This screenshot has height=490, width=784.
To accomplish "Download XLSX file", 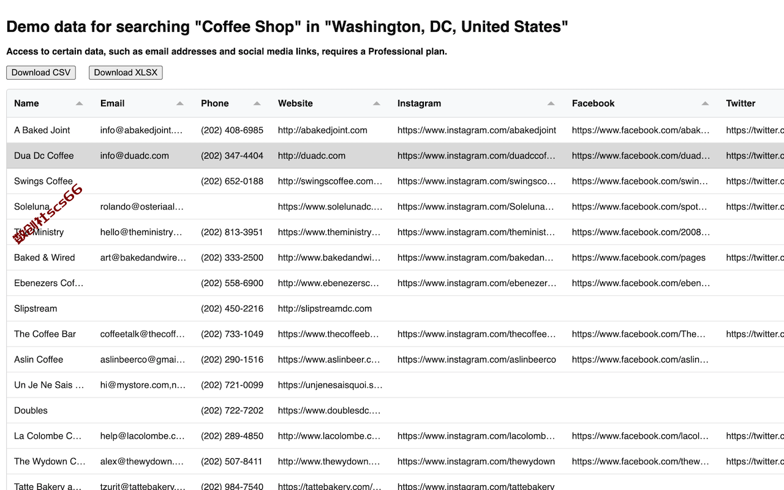I will pyautogui.click(x=126, y=72).
